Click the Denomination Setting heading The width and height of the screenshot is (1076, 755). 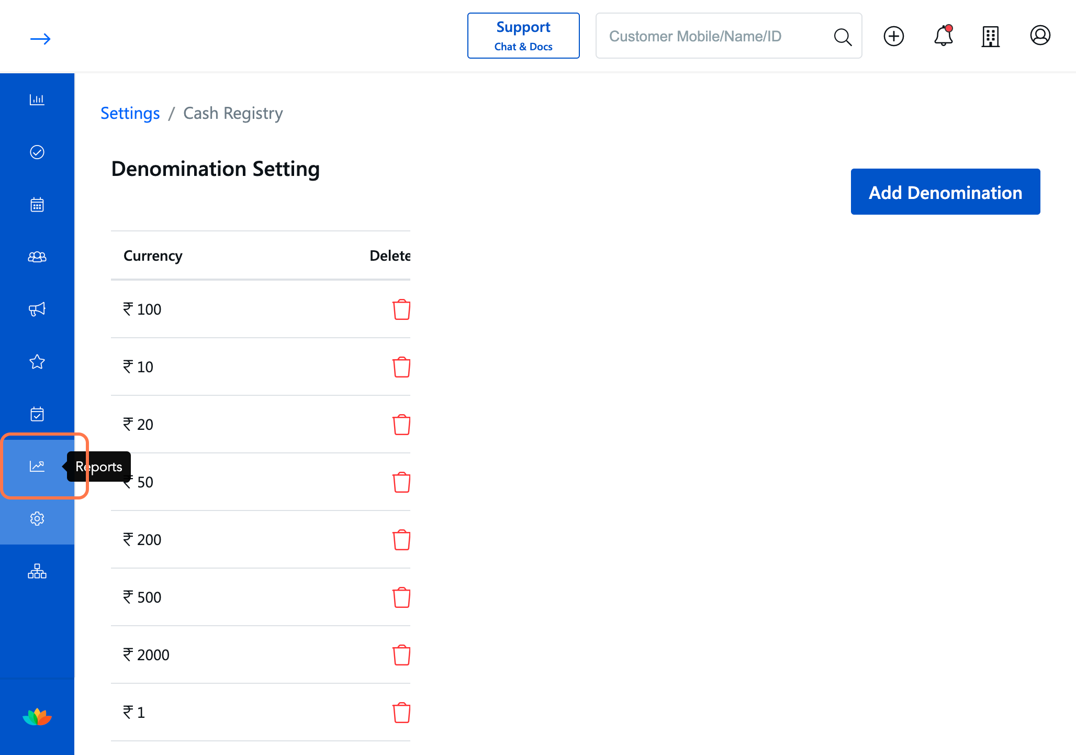(216, 169)
